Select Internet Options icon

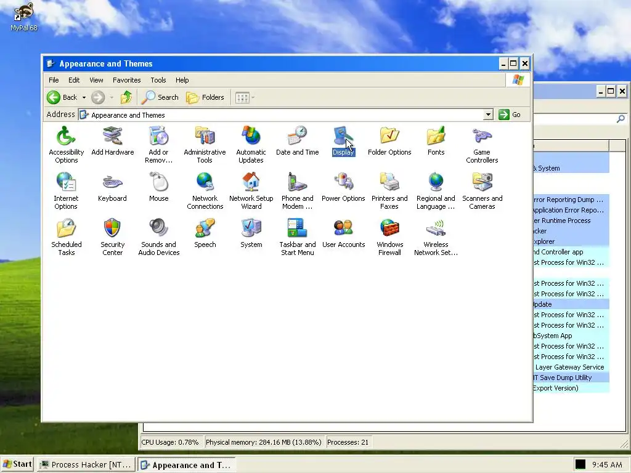(x=66, y=191)
